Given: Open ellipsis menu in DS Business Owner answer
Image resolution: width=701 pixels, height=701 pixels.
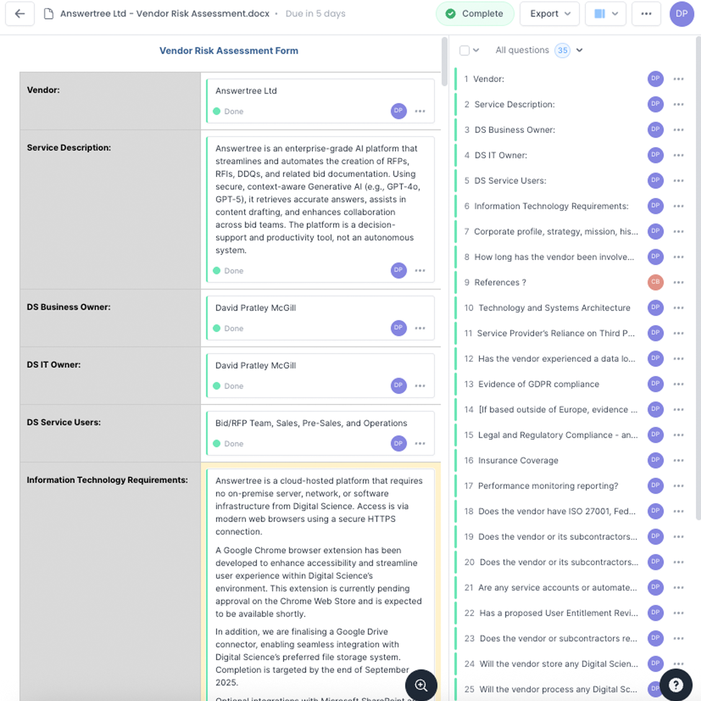Looking at the screenshot, I should point(420,328).
